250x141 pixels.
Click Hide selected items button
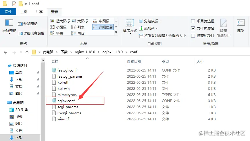[223, 28]
